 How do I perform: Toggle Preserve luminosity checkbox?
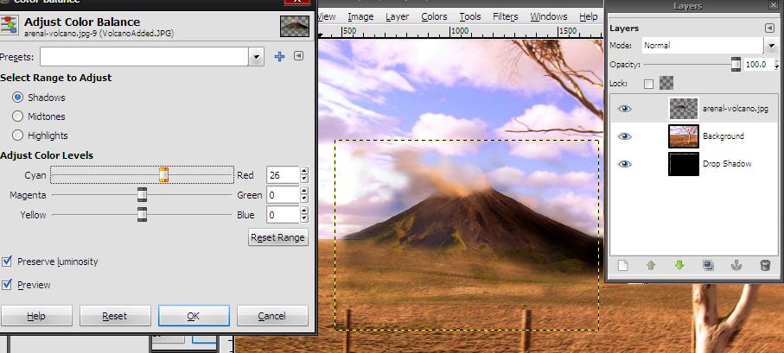pyautogui.click(x=7, y=262)
